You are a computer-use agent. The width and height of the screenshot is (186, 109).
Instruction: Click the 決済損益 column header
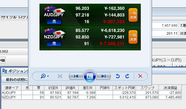[x=170, y=88]
